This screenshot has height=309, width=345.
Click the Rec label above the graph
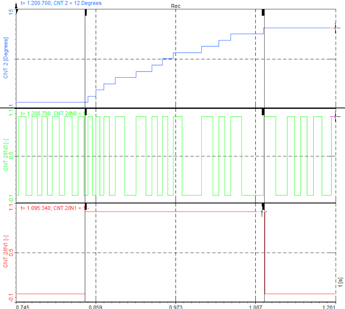pyautogui.click(x=176, y=6)
